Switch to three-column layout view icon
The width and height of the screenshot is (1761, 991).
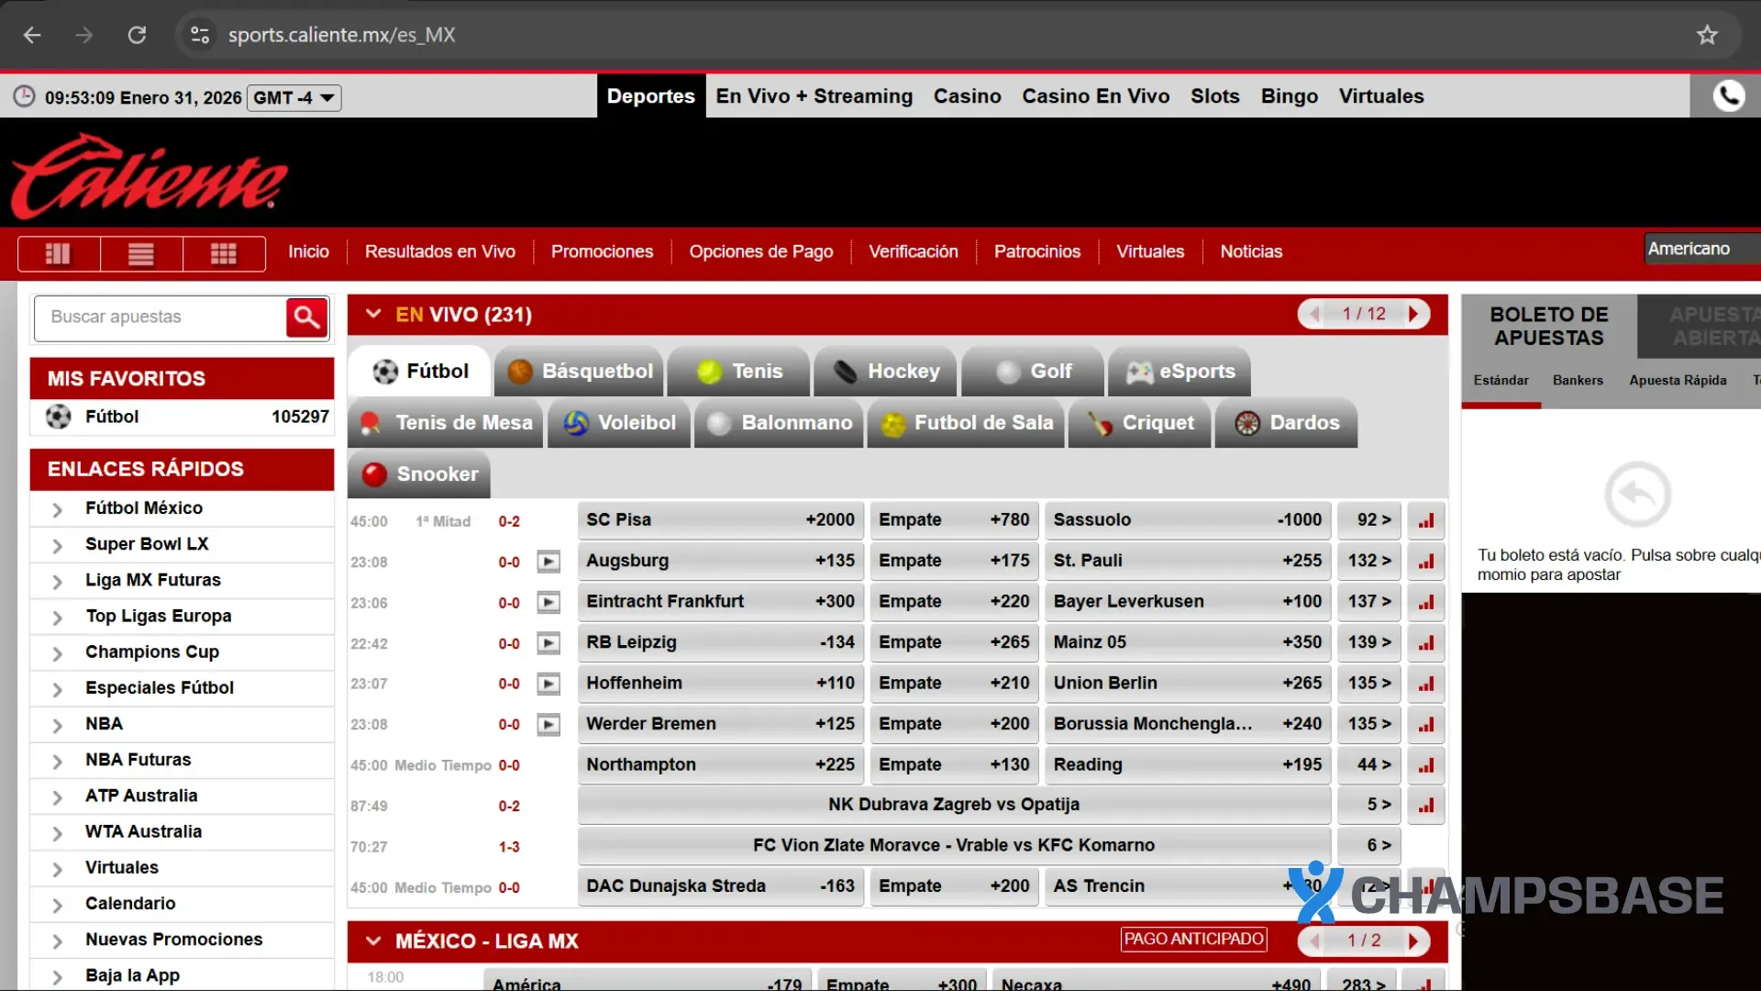[x=58, y=253]
